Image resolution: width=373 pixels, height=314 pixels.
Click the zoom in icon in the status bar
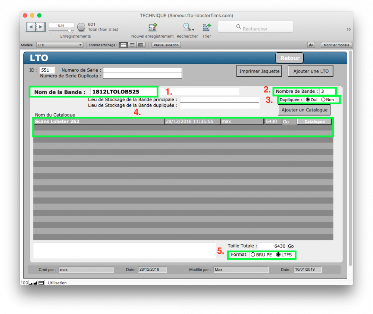click(x=35, y=283)
